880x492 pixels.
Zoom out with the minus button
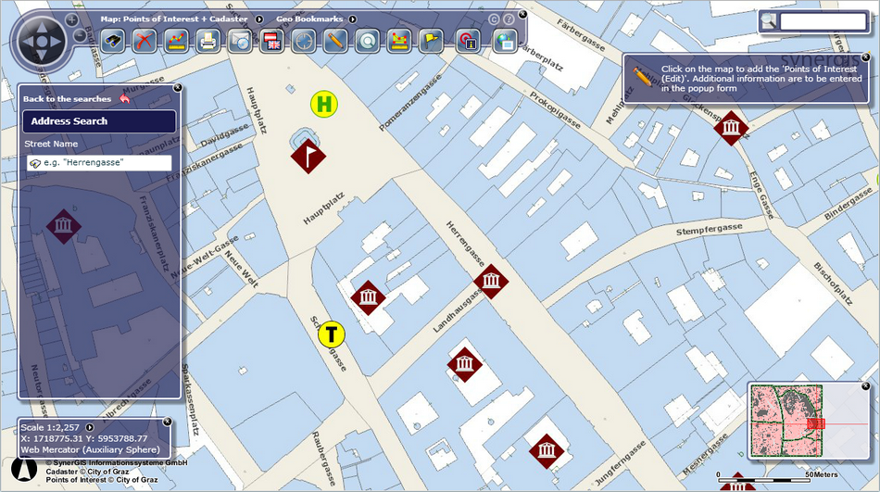(81, 35)
